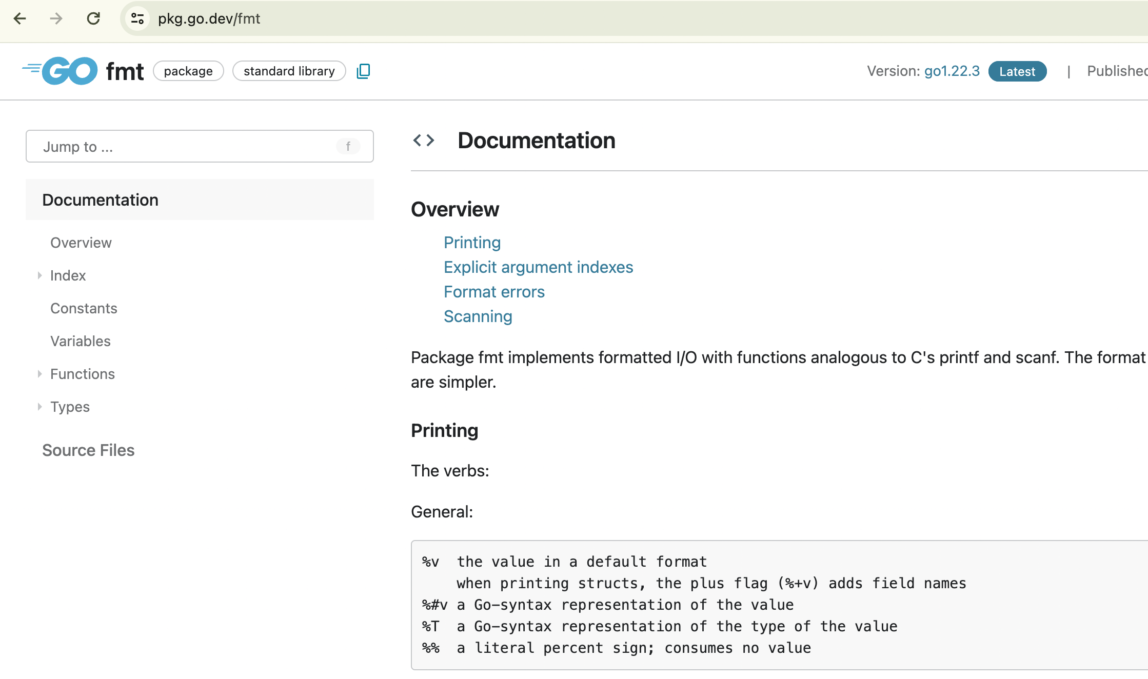Reload the page with refresh icon
Viewport: 1148px width, 679px height.
(93, 19)
